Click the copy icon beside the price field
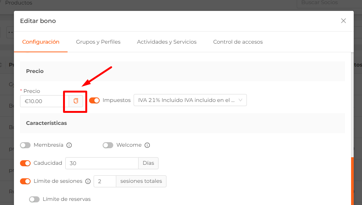The width and height of the screenshot is (362, 205). tap(76, 101)
